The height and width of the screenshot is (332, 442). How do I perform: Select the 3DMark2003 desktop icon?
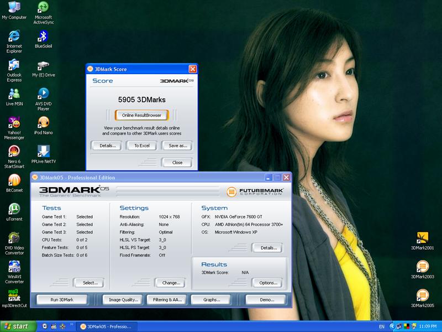(x=422, y=269)
